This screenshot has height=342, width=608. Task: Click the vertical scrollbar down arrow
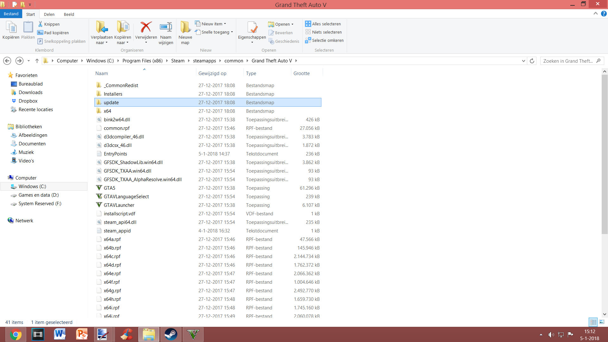[605, 314]
